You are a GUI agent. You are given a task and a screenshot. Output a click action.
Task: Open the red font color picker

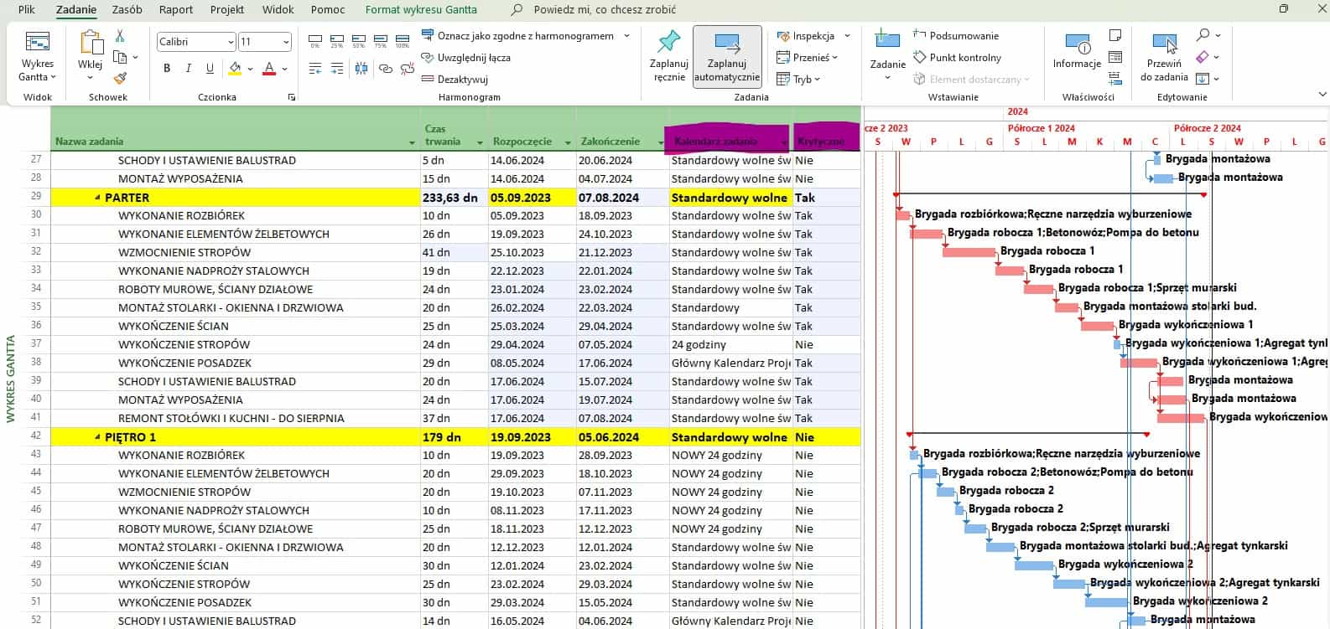click(x=285, y=69)
